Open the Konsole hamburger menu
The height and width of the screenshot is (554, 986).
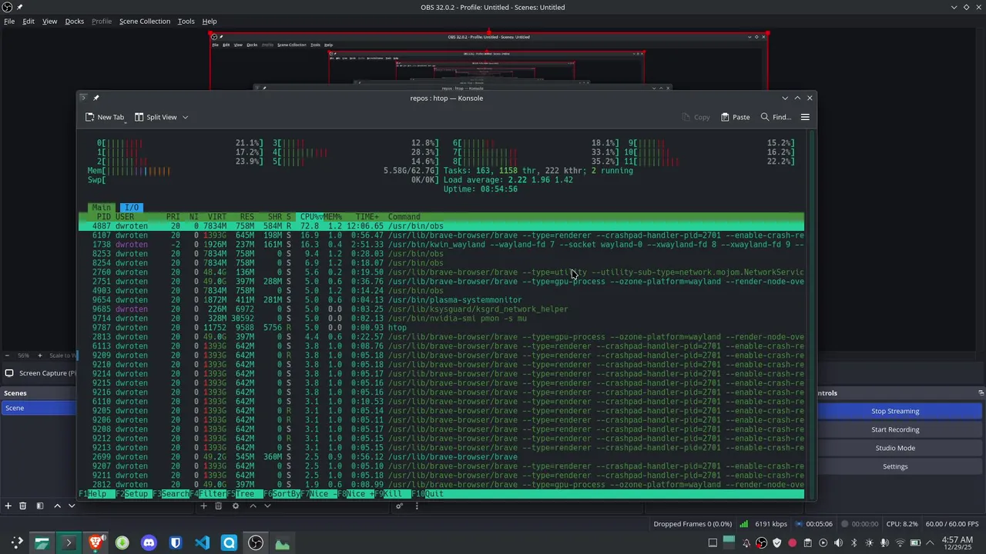pos(805,117)
